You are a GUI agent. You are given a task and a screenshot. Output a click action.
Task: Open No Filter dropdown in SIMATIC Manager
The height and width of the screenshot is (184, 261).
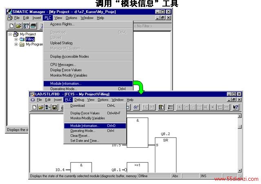tap(152, 26)
